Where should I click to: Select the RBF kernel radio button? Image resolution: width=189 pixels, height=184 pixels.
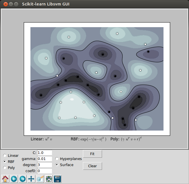coord(5,161)
